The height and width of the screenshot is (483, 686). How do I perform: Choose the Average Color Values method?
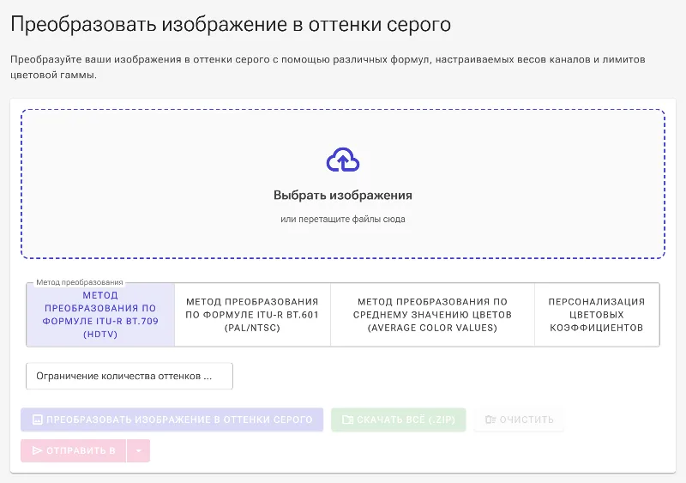click(x=432, y=314)
